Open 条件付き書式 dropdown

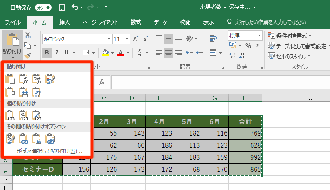[289, 36]
